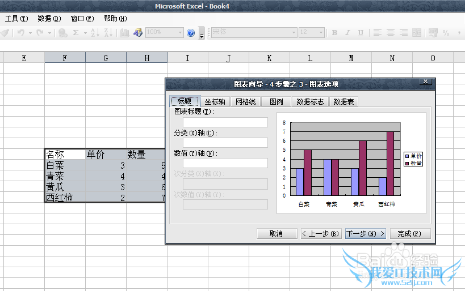Click the Insert Hyperlink globe icon
The image size is (465, 291).
(x=62, y=32)
